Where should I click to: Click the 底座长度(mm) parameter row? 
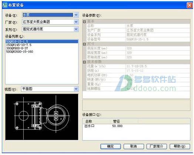click(x=138, y=48)
